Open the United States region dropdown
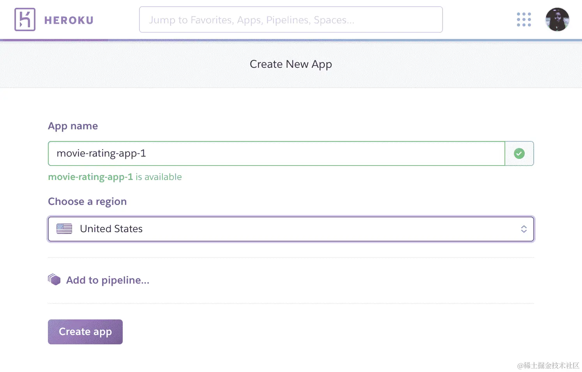This screenshot has width=582, height=372. (x=290, y=229)
